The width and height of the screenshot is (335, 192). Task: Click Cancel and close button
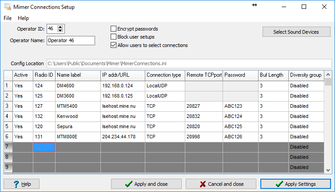[221, 184]
